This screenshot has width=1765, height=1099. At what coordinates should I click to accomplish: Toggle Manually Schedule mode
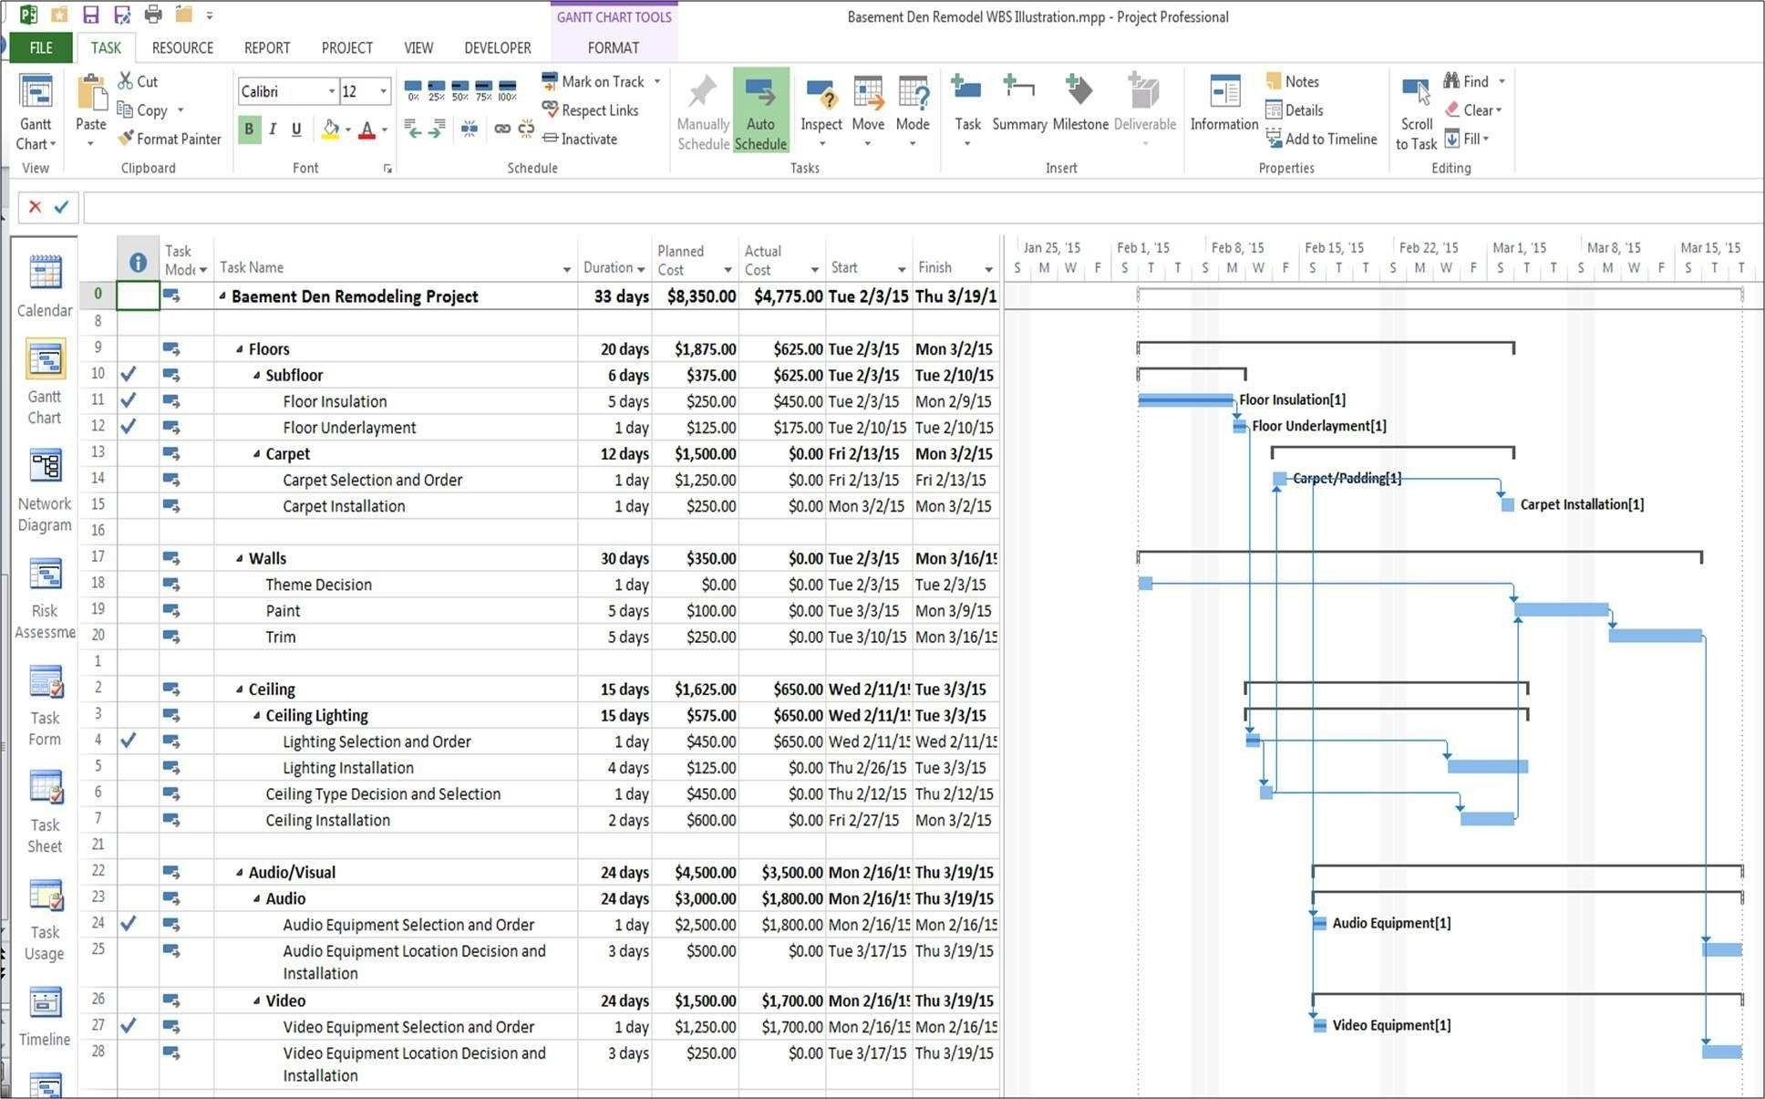701,109
